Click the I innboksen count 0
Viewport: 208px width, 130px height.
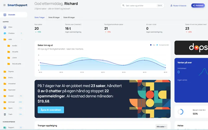[179, 72]
